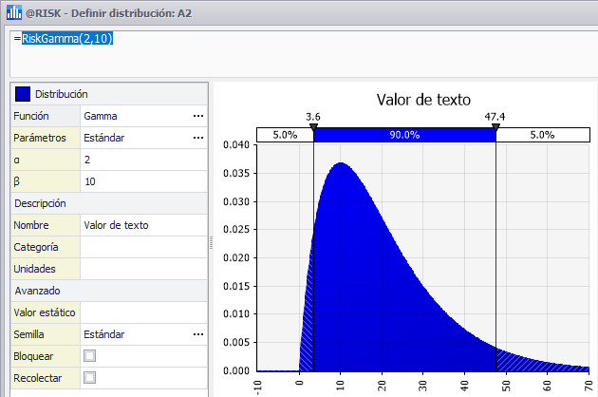Viewport: 598px width, 397px height.
Task: Enable the Bloquear checkbox
Action: pos(90,356)
